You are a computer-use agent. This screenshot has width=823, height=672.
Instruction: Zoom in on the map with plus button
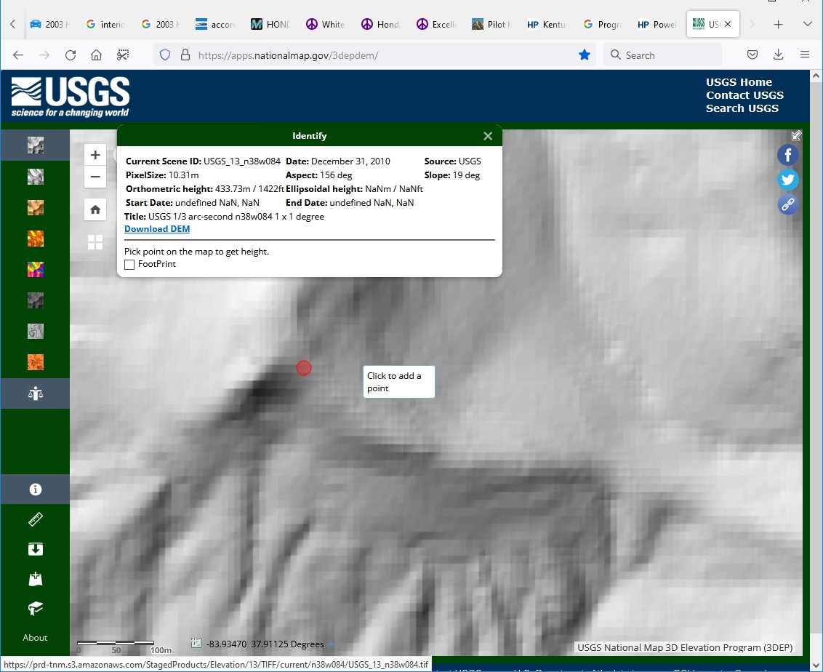(95, 155)
